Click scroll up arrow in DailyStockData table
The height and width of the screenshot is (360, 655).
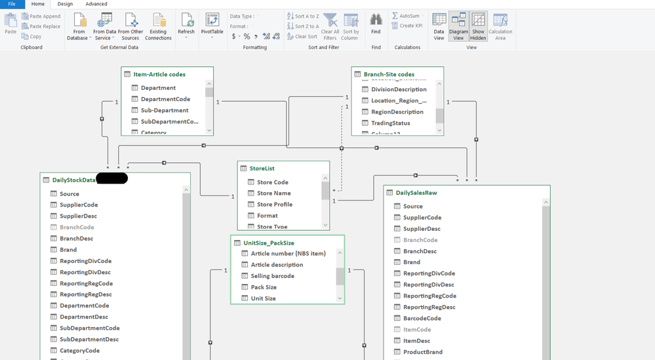point(186,190)
